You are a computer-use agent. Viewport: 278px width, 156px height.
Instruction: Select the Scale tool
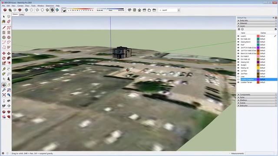[x=4, y=63]
